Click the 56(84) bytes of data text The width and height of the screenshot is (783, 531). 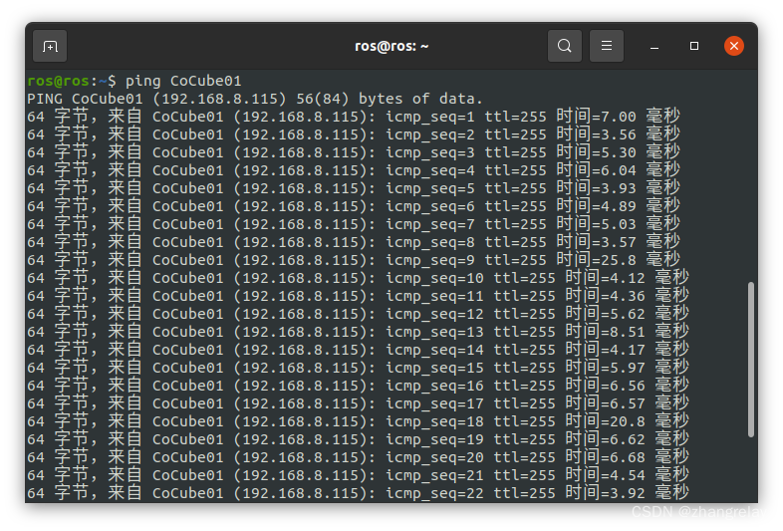390,99
